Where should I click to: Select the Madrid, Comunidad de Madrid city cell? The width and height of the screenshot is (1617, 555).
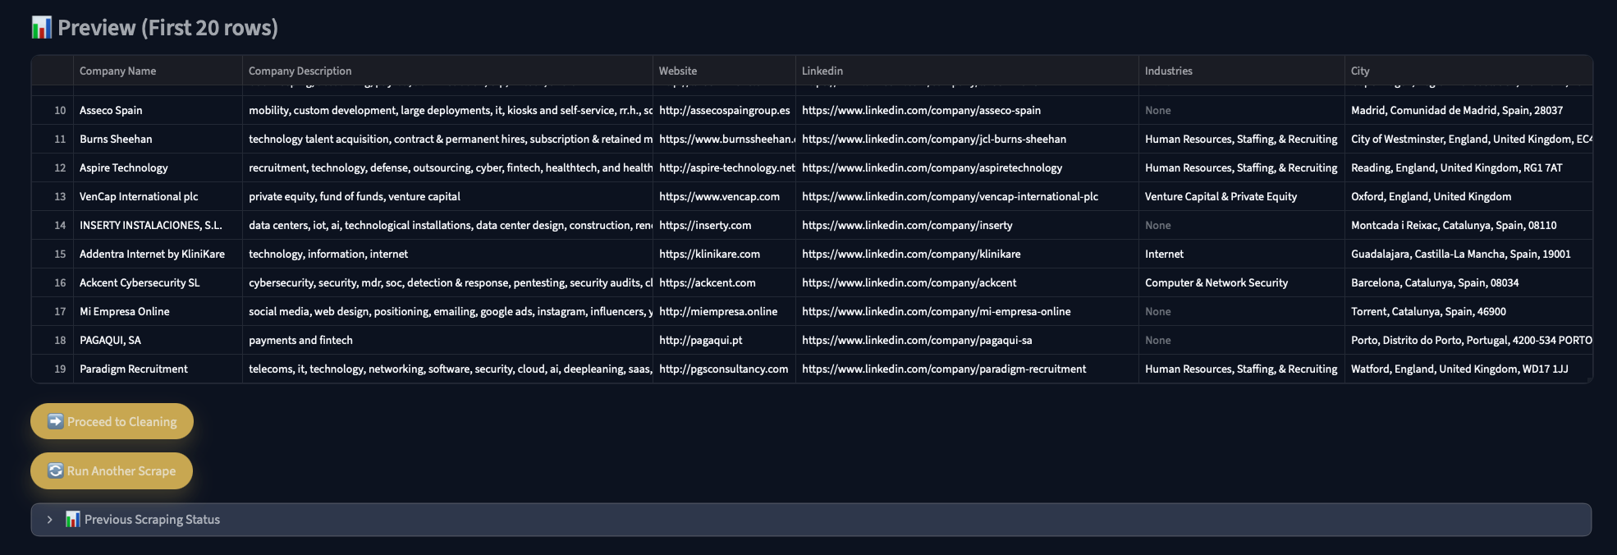[x=1468, y=110]
